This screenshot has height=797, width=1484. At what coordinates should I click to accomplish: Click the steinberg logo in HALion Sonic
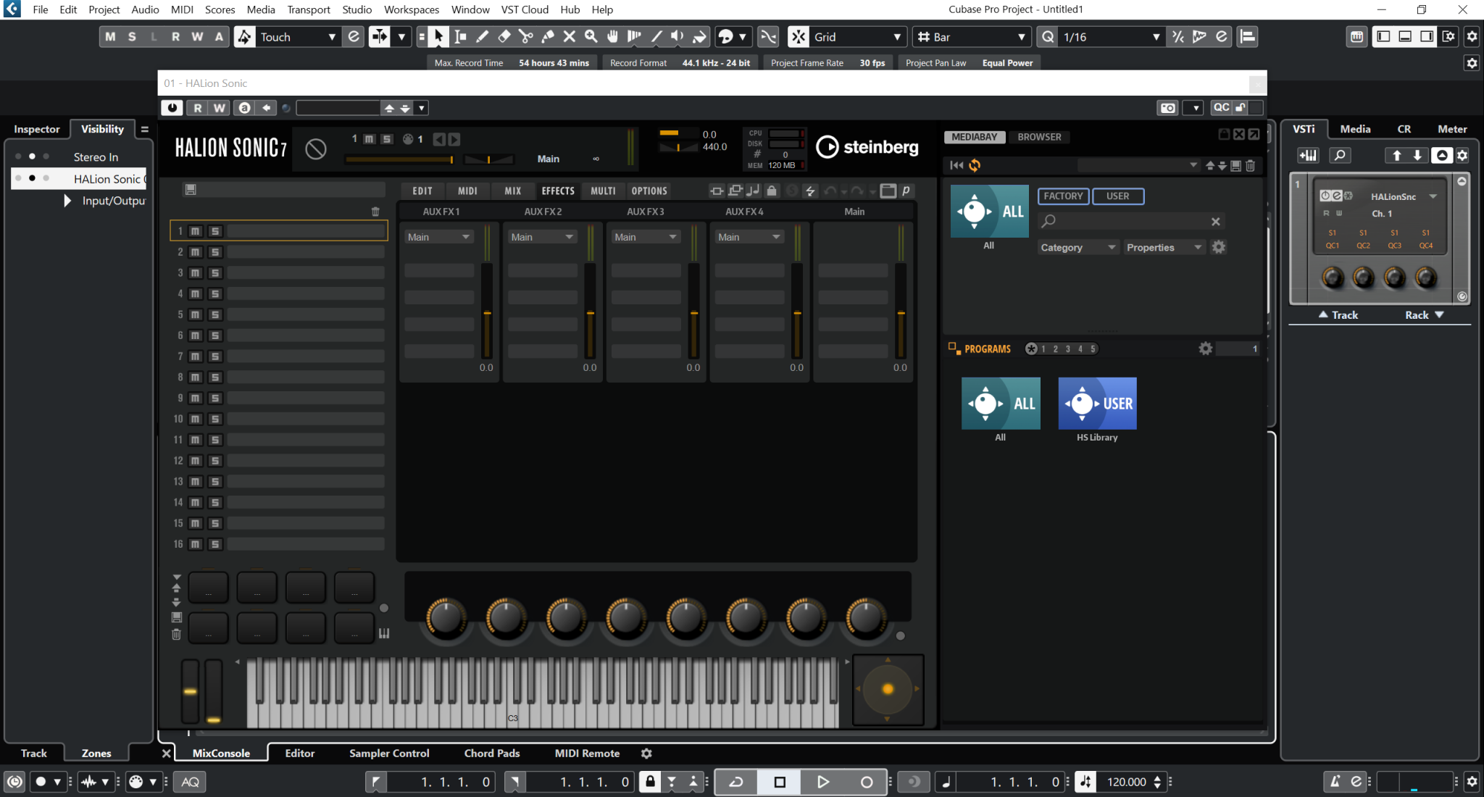[867, 147]
